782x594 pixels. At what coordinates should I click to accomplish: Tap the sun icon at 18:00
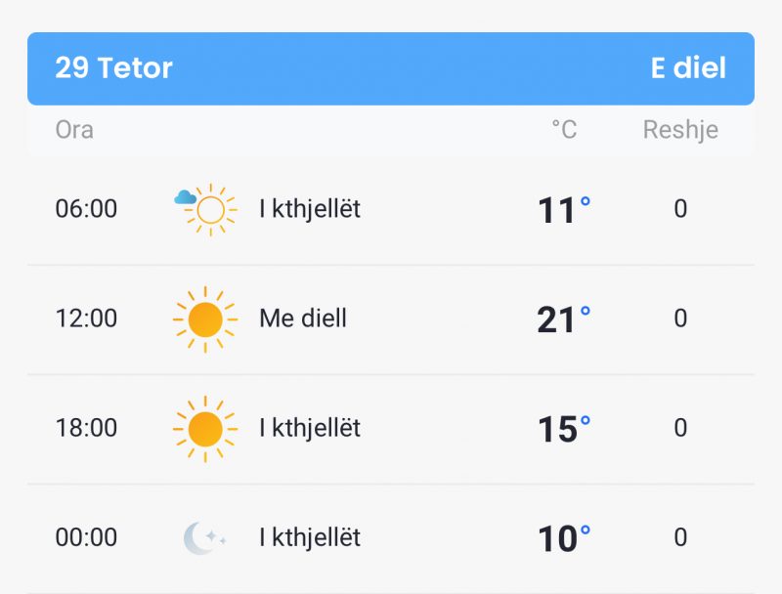tap(205, 429)
